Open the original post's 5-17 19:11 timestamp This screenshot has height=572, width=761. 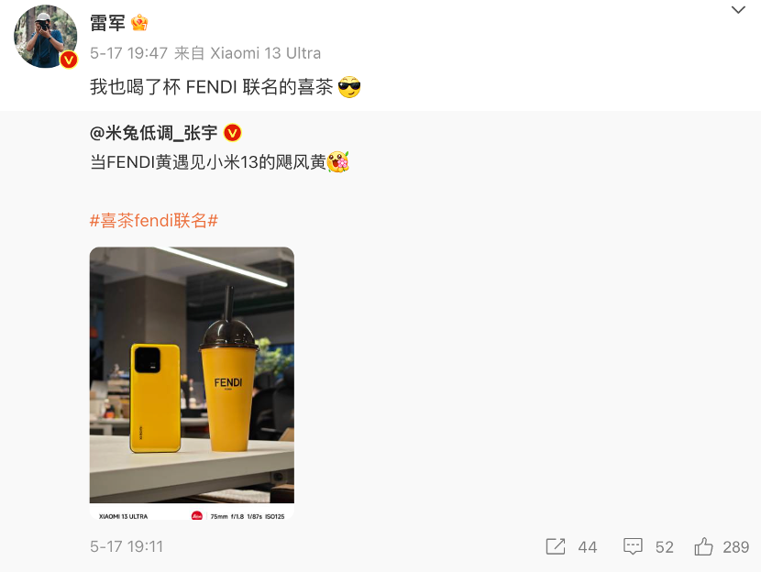coord(127,546)
